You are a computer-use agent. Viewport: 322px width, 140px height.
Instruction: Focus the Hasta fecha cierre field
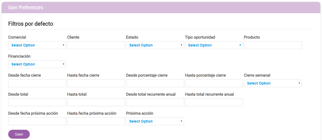pos(96,83)
